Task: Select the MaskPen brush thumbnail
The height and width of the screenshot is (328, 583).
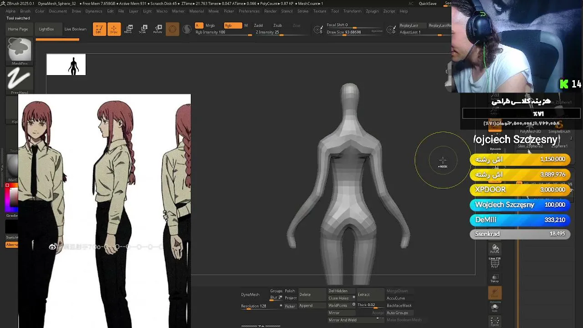Action: click(19, 51)
